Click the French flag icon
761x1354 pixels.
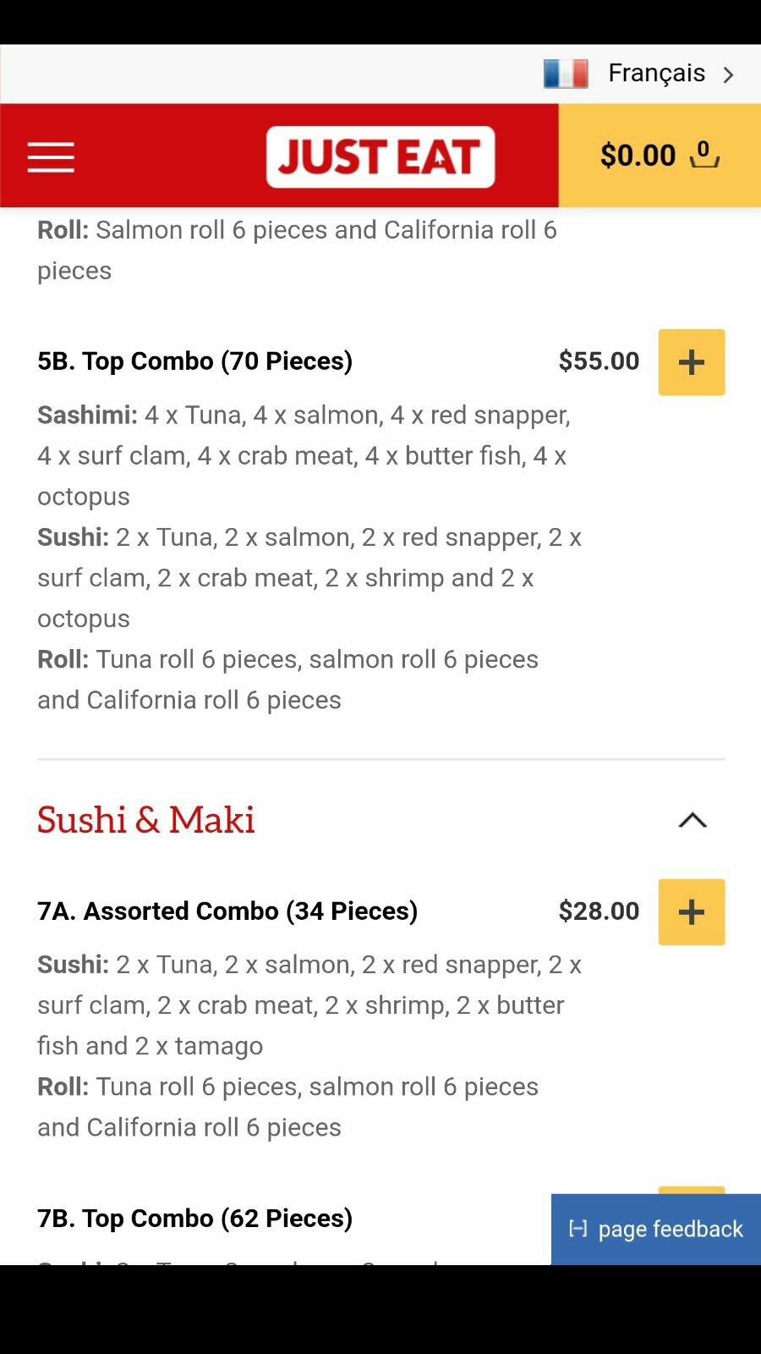566,74
